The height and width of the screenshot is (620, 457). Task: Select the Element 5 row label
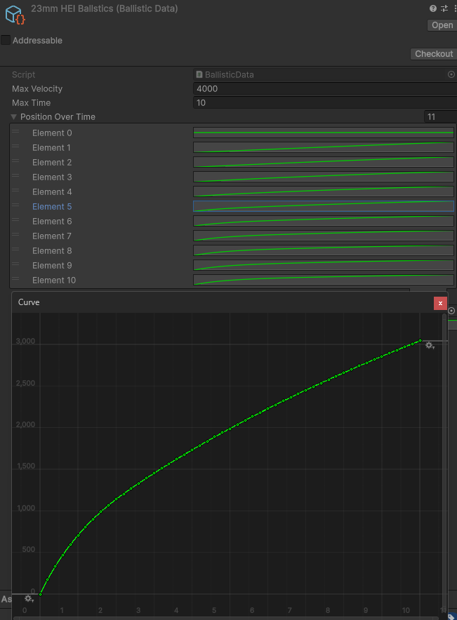click(52, 207)
